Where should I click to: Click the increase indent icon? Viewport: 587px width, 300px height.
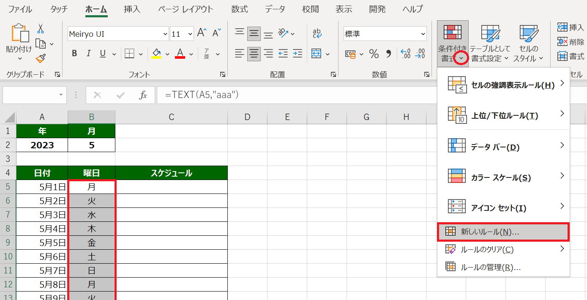[298, 54]
